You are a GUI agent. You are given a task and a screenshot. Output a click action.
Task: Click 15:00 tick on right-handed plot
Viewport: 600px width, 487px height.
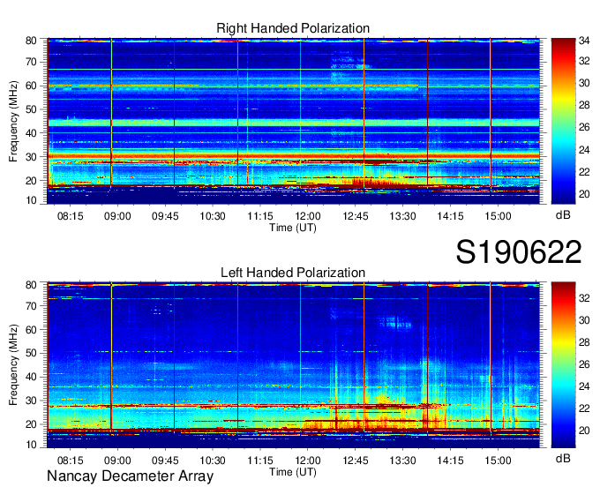498,216
